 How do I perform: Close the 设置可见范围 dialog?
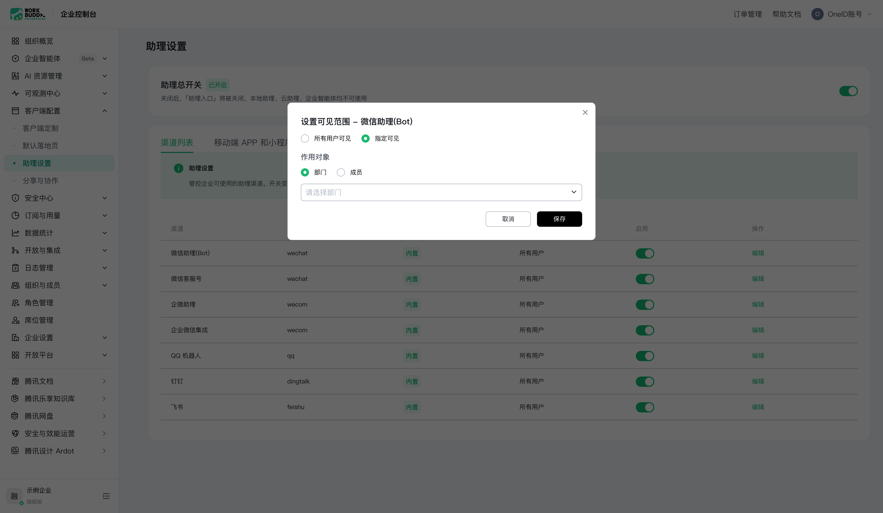[x=585, y=112]
